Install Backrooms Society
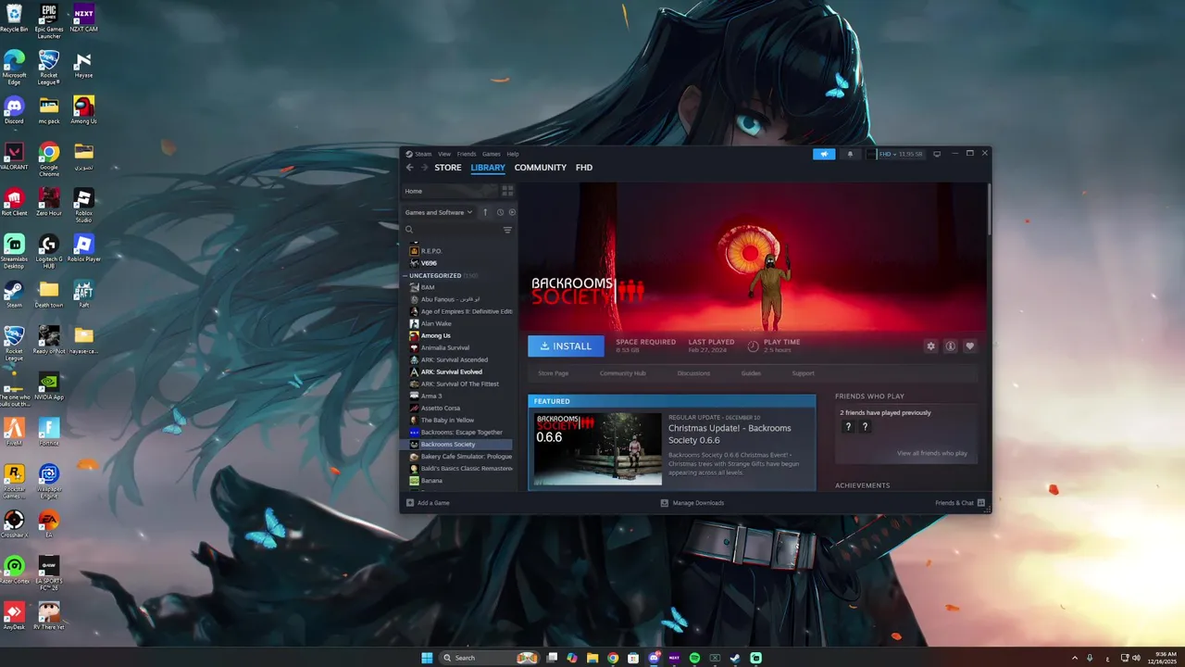Viewport: 1185px width, 667px height. [x=566, y=346]
